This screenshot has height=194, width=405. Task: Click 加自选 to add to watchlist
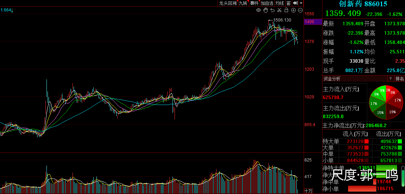click(267, 3)
